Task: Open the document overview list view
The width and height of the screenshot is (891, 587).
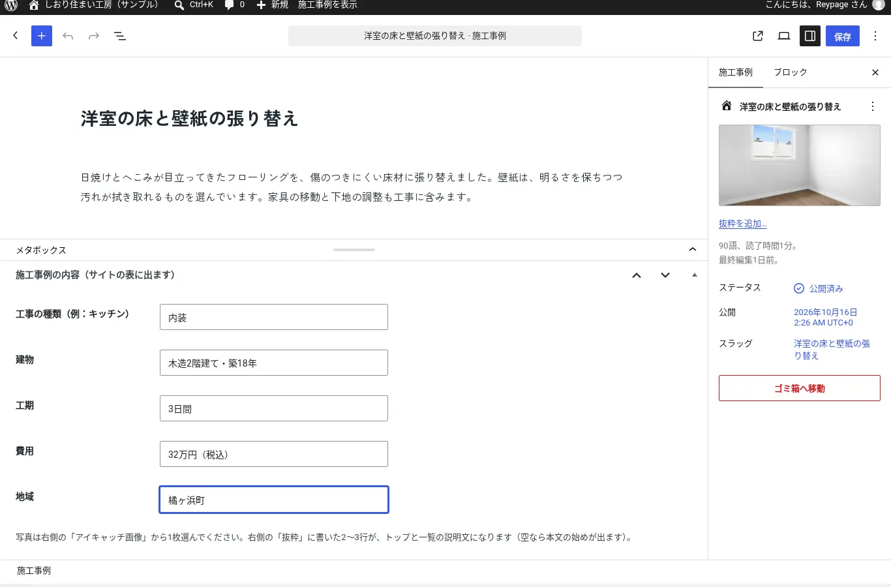Action: pos(120,36)
